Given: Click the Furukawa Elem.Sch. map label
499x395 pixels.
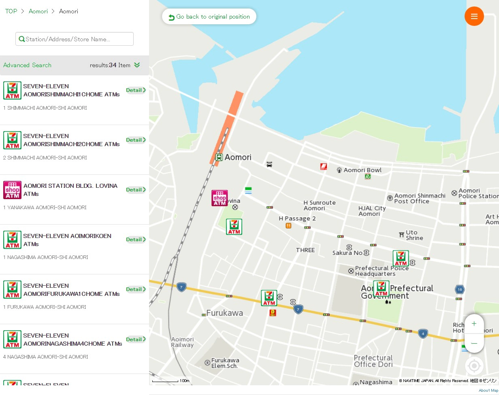Looking at the screenshot, I should pyautogui.click(x=225, y=363).
